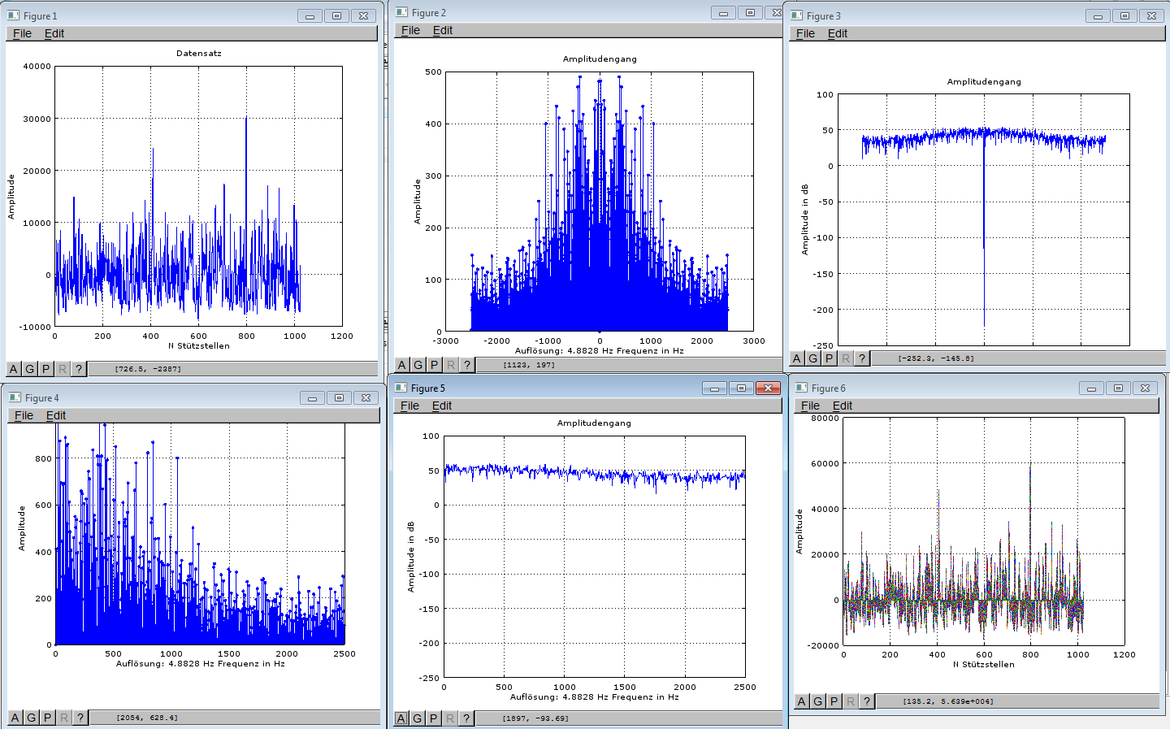The height and width of the screenshot is (729, 1170).
Task: Toggle the grid 'G' button in Figure 1
Action: 30,369
